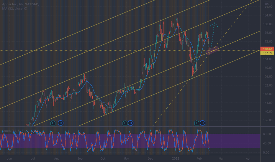Click the August dividend D marker

point(61,123)
